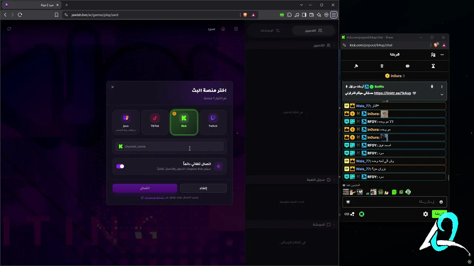Collapse the pinned message chevron
This screenshot has width=474, height=266.
(x=442, y=95)
